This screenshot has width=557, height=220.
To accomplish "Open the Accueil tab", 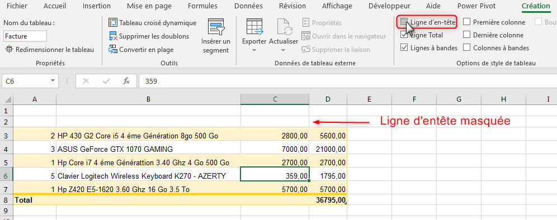I will coord(55,6).
